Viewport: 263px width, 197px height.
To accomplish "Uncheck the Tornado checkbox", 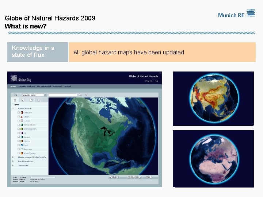I will point(19,137).
